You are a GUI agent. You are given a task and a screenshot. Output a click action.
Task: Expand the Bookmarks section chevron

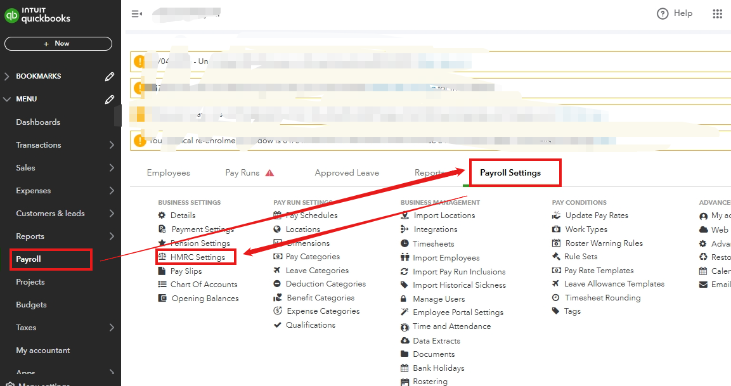(6, 77)
